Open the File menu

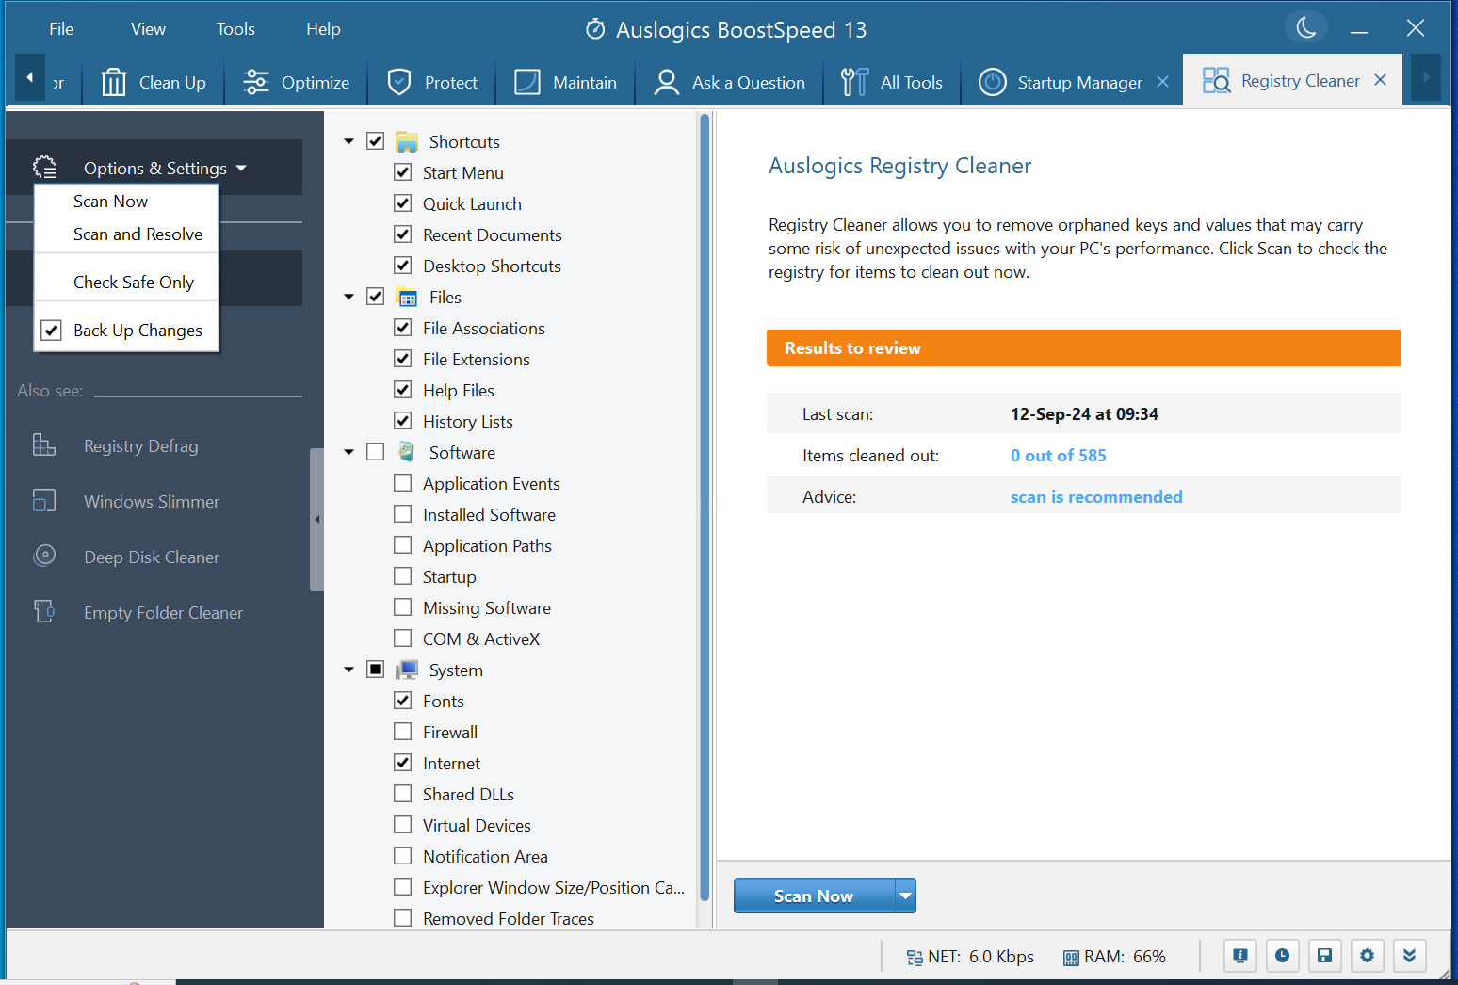pyautogui.click(x=61, y=29)
